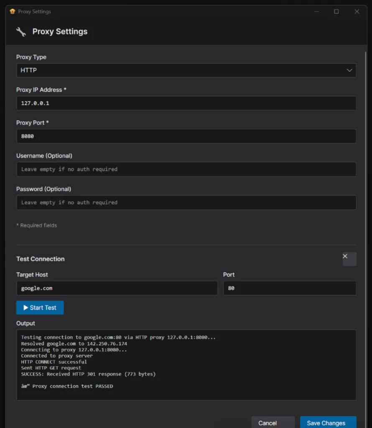Image resolution: width=372 pixels, height=428 pixels.
Task: Open the Proxy Type dropdown showing HTTP
Action: pos(186,70)
